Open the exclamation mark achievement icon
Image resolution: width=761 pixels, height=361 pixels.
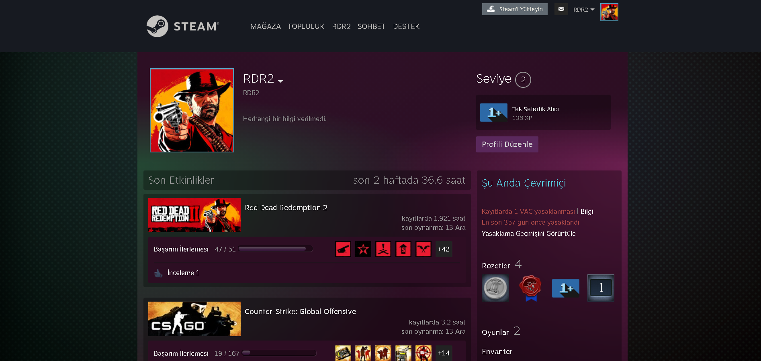[383, 249]
